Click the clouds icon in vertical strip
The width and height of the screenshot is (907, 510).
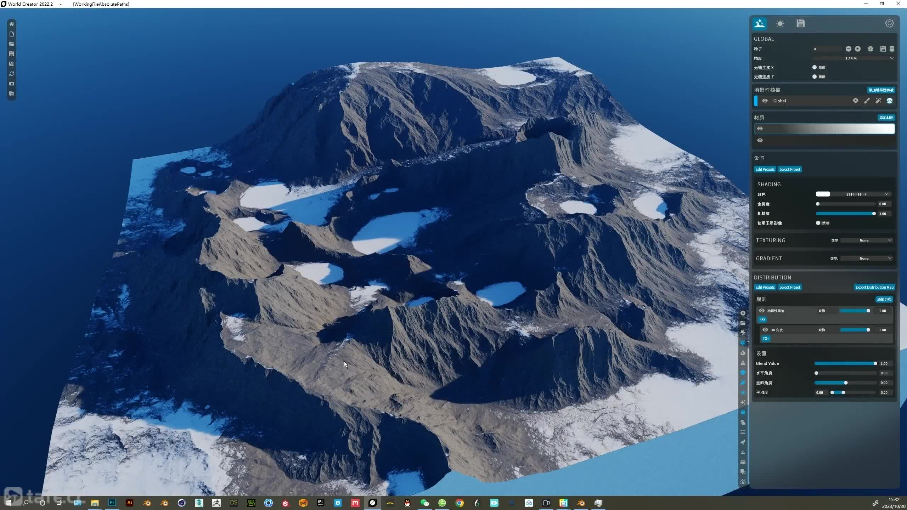pyautogui.click(x=743, y=422)
